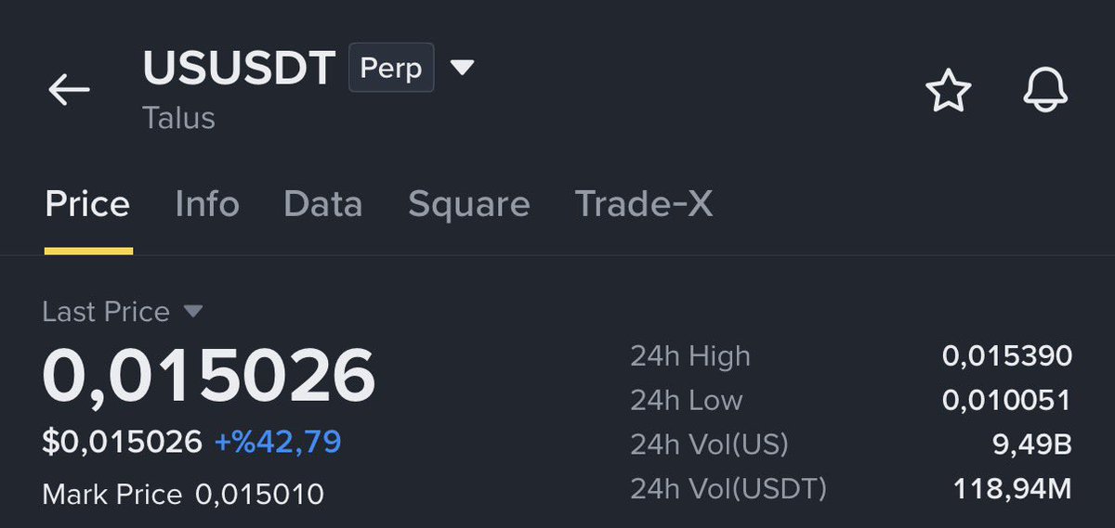Switch to the Data tab
The image size is (1115, 528).
pyautogui.click(x=323, y=203)
